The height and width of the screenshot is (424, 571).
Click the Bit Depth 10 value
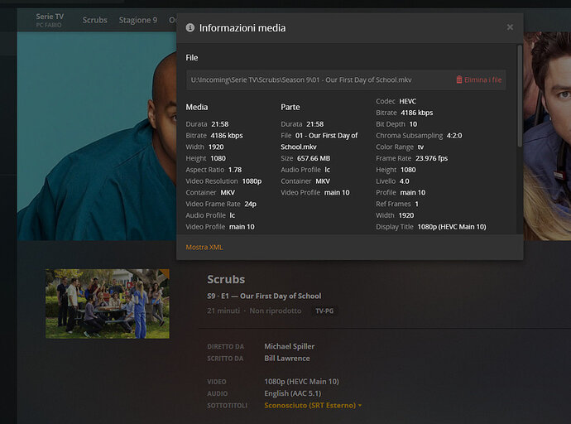(x=413, y=124)
